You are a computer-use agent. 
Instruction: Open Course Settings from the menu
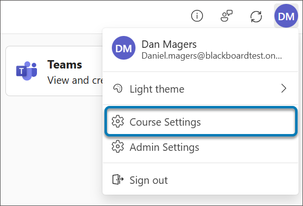pos(165,121)
